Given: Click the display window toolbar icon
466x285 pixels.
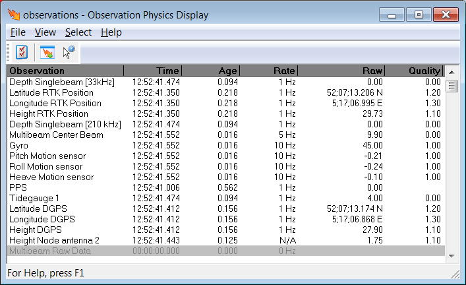Looking at the screenshot, I should [47, 53].
